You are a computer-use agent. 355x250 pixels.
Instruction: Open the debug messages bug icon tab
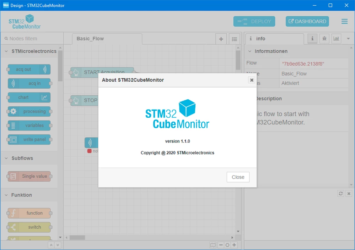(324, 39)
